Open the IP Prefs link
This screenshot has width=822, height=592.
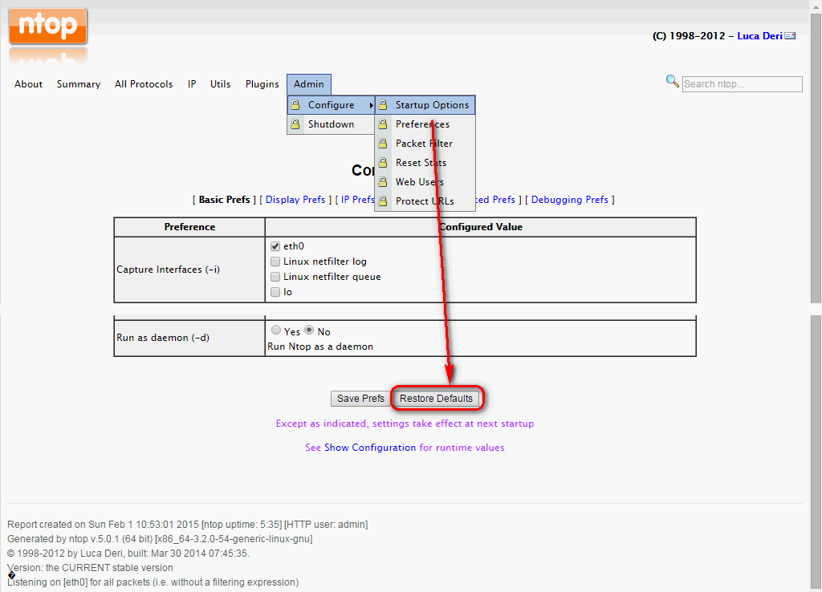coord(357,200)
